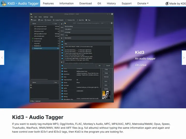Viewport: 186px width, 139px height.
Task: Click the Play triangle in the Kid3 toolbar
Action: click(x=86, y=20)
